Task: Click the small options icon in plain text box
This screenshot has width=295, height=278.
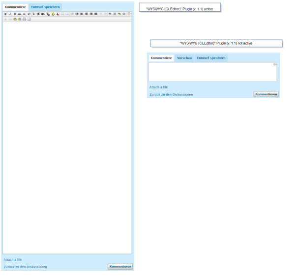Action: (275, 64)
